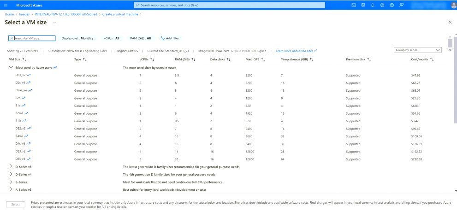The height and width of the screenshot is (212, 457).
Task: Click the vertical scrollbar thumb of the VM list
Action: [x=450, y=43]
